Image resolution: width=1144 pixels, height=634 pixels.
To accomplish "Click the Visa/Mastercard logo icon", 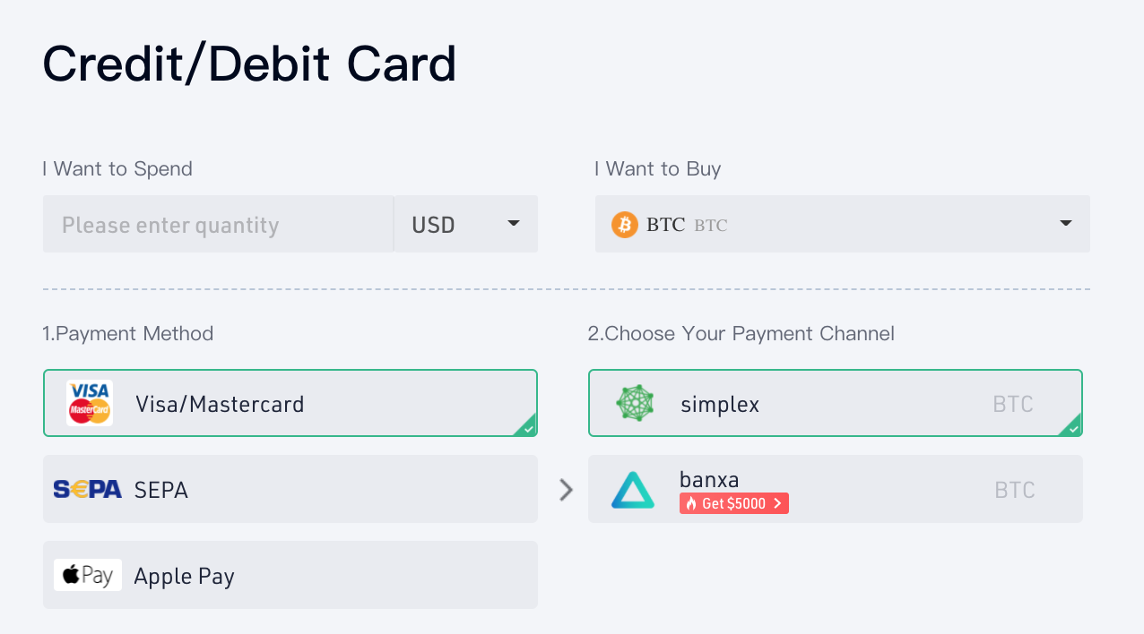I will [89, 403].
